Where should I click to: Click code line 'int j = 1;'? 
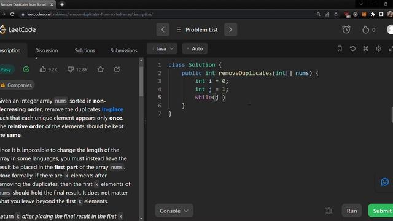coord(212,89)
